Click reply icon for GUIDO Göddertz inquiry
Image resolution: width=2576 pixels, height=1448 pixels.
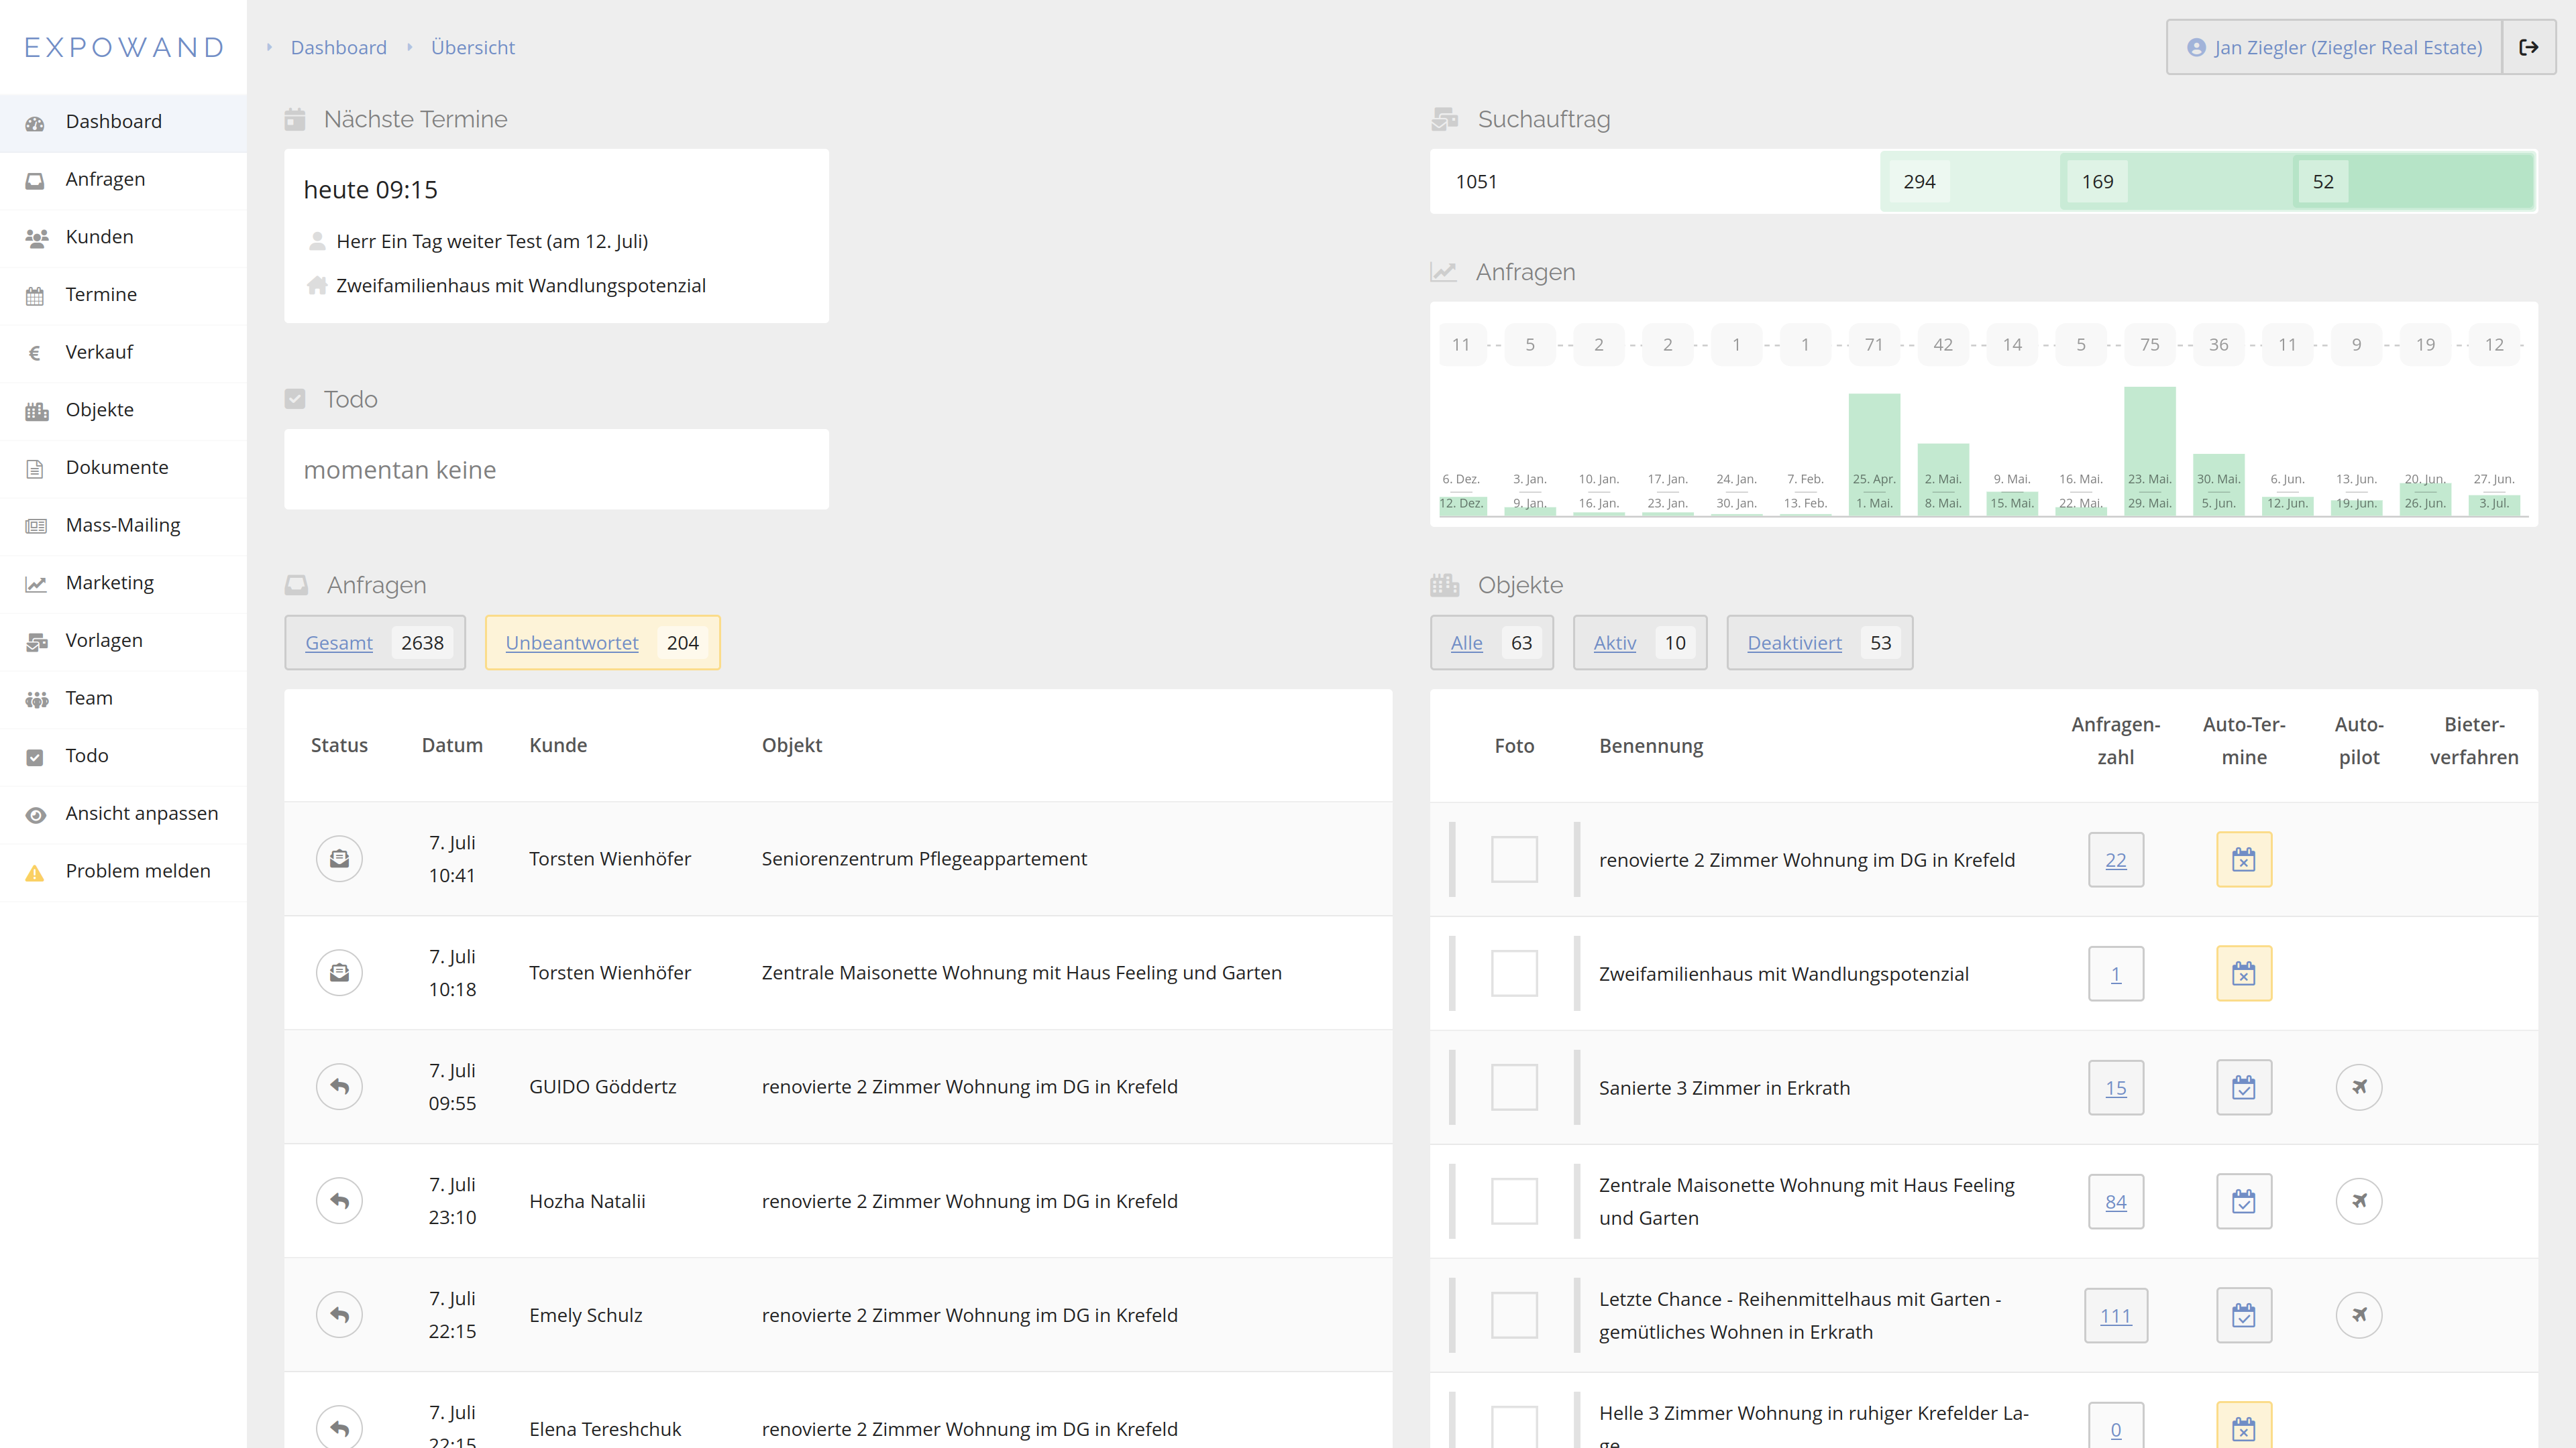tap(339, 1086)
